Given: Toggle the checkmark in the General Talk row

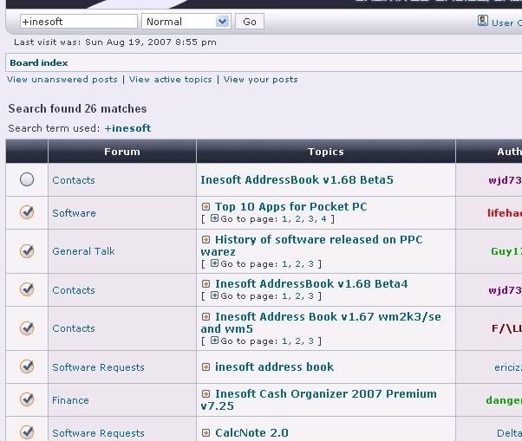Looking at the screenshot, I should (x=27, y=251).
